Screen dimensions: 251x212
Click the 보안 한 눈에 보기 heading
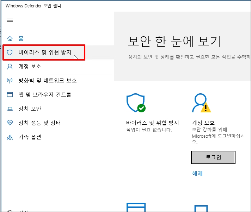(175, 42)
